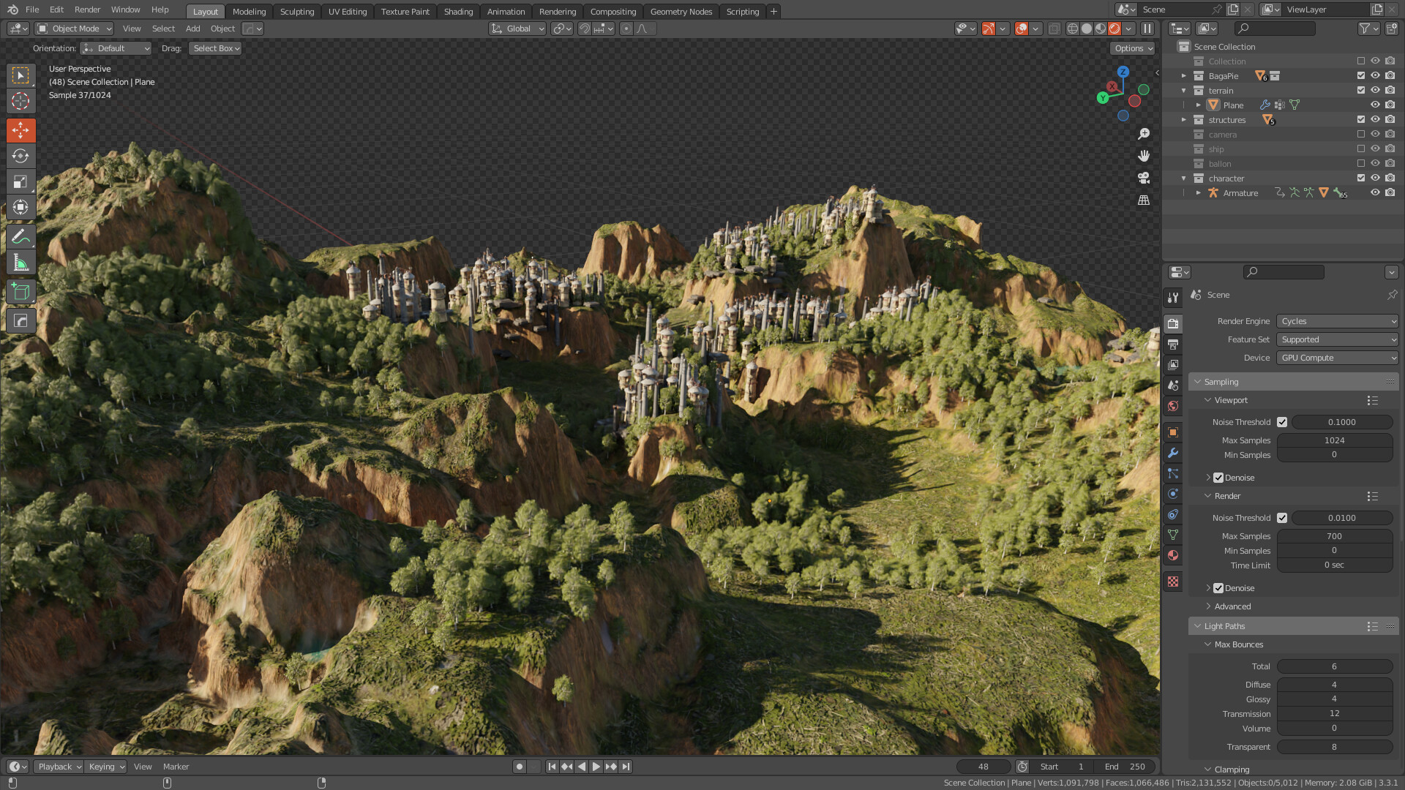Disable Noise Threshold under Viewport sampling
The image size is (1405, 790).
point(1282,422)
